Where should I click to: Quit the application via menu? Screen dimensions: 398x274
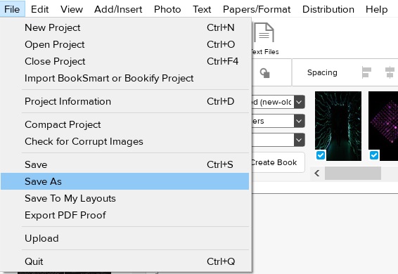point(125,261)
